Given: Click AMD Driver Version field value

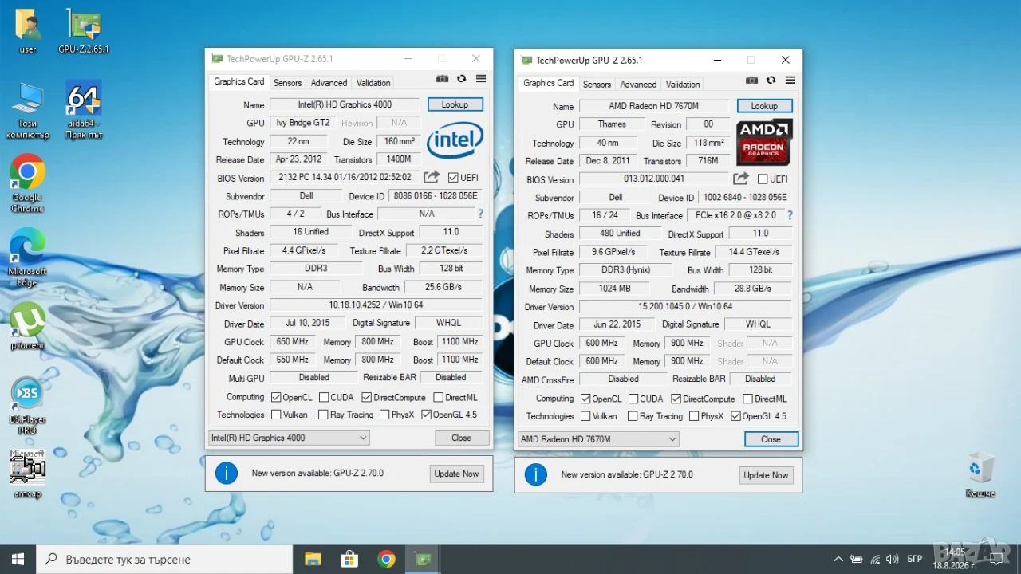Looking at the screenshot, I should [x=685, y=307].
